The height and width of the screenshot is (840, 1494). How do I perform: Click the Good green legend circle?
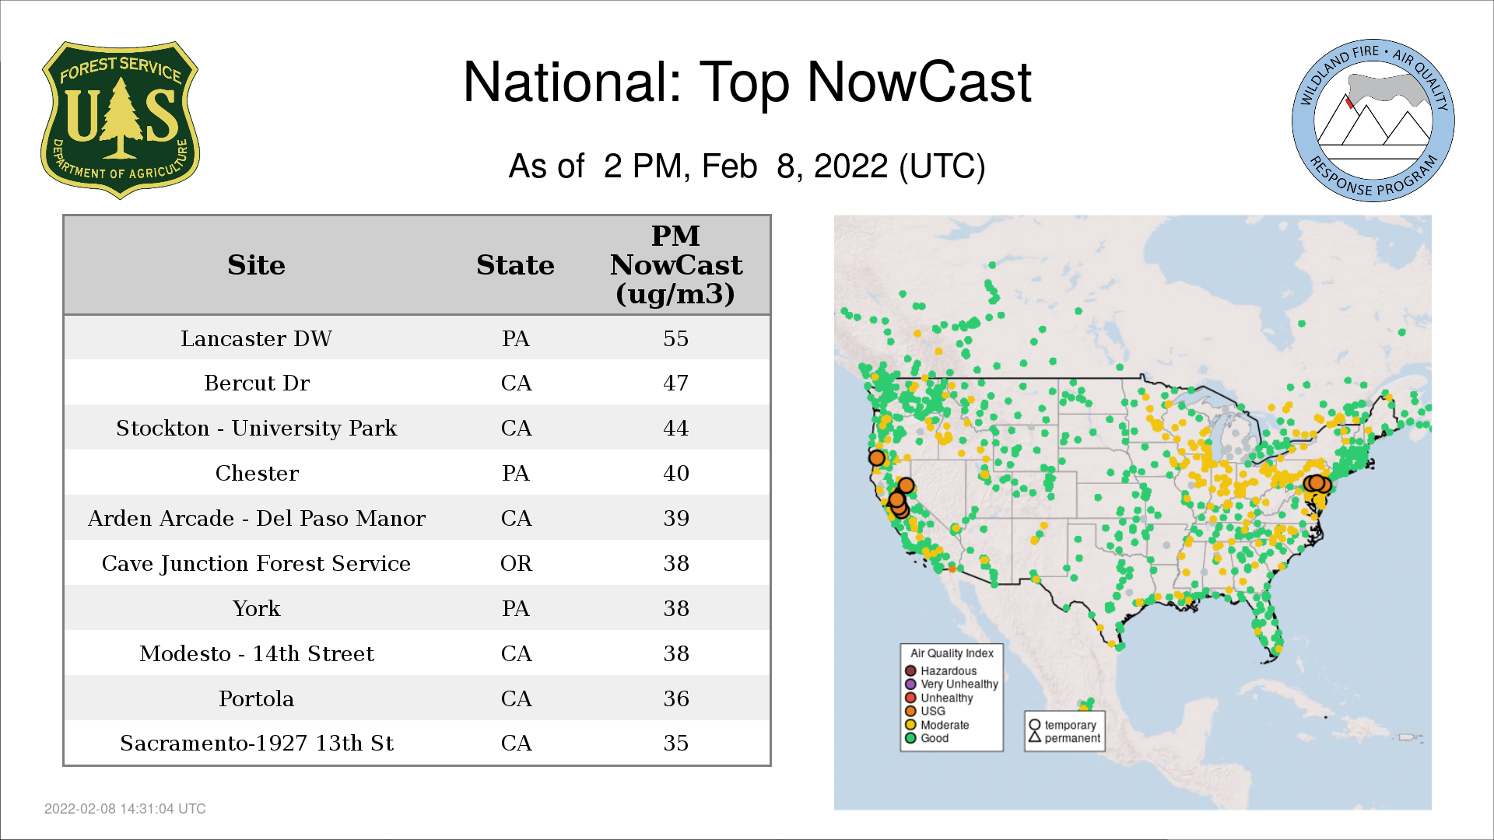click(x=910, y=738)
